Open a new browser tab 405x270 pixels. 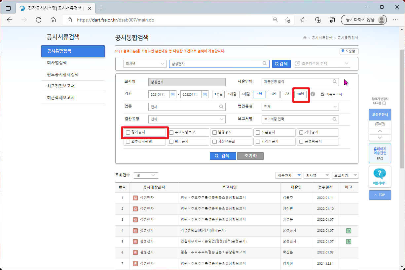click(x=101, y=8)
